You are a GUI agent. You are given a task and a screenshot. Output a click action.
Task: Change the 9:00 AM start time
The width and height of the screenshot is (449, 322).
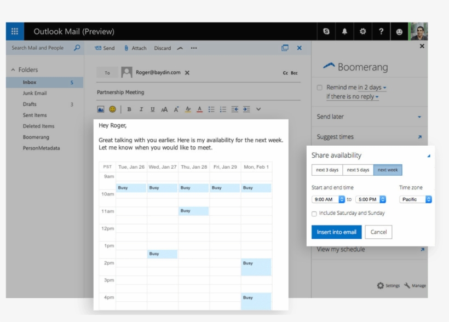click(328, 199)
